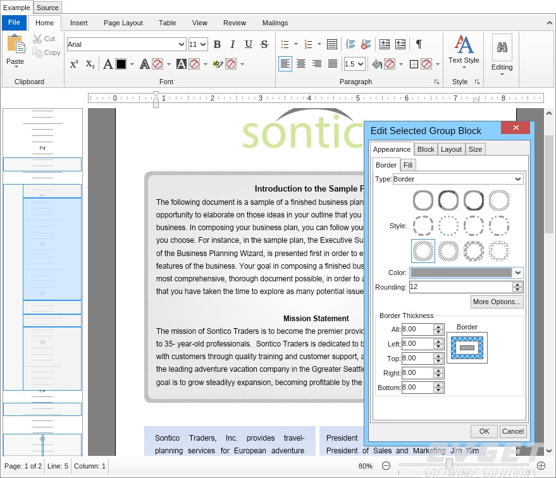
Task: Open the border Type combo box
Action: click(457, 179)
